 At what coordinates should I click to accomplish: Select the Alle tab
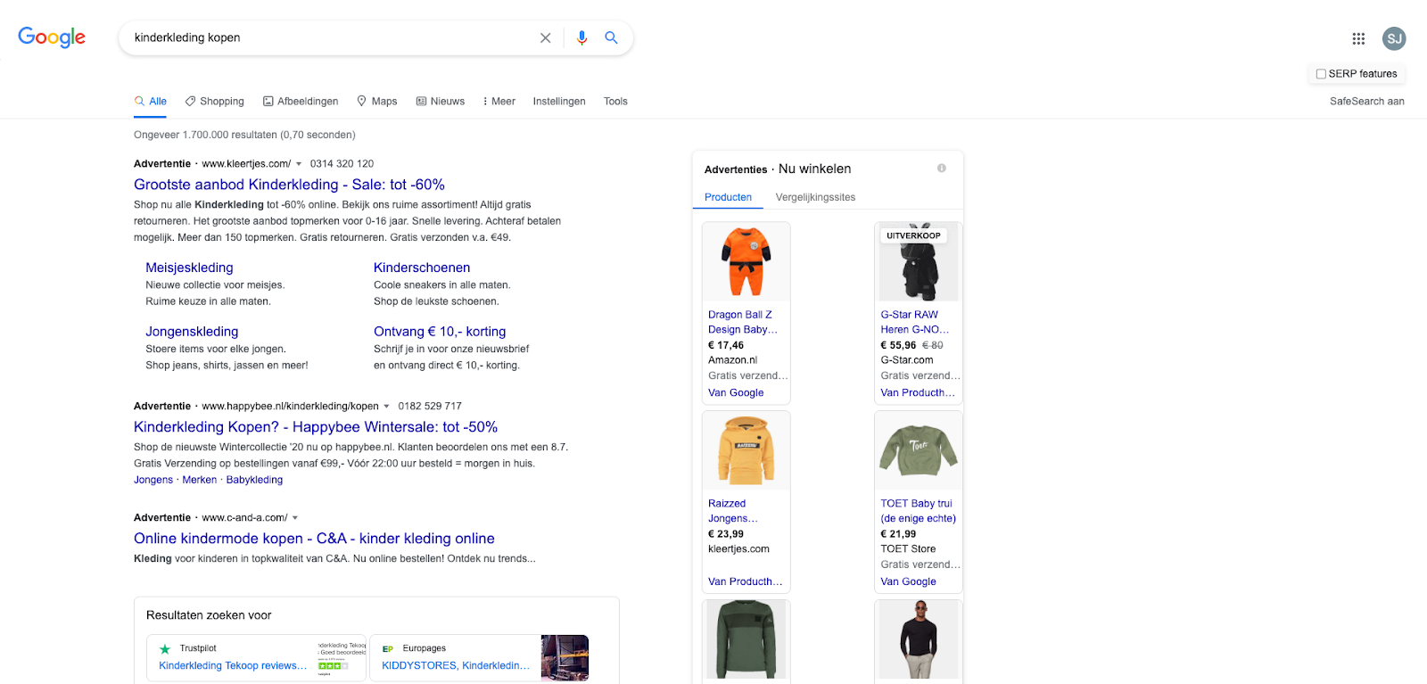pos(151,102)
